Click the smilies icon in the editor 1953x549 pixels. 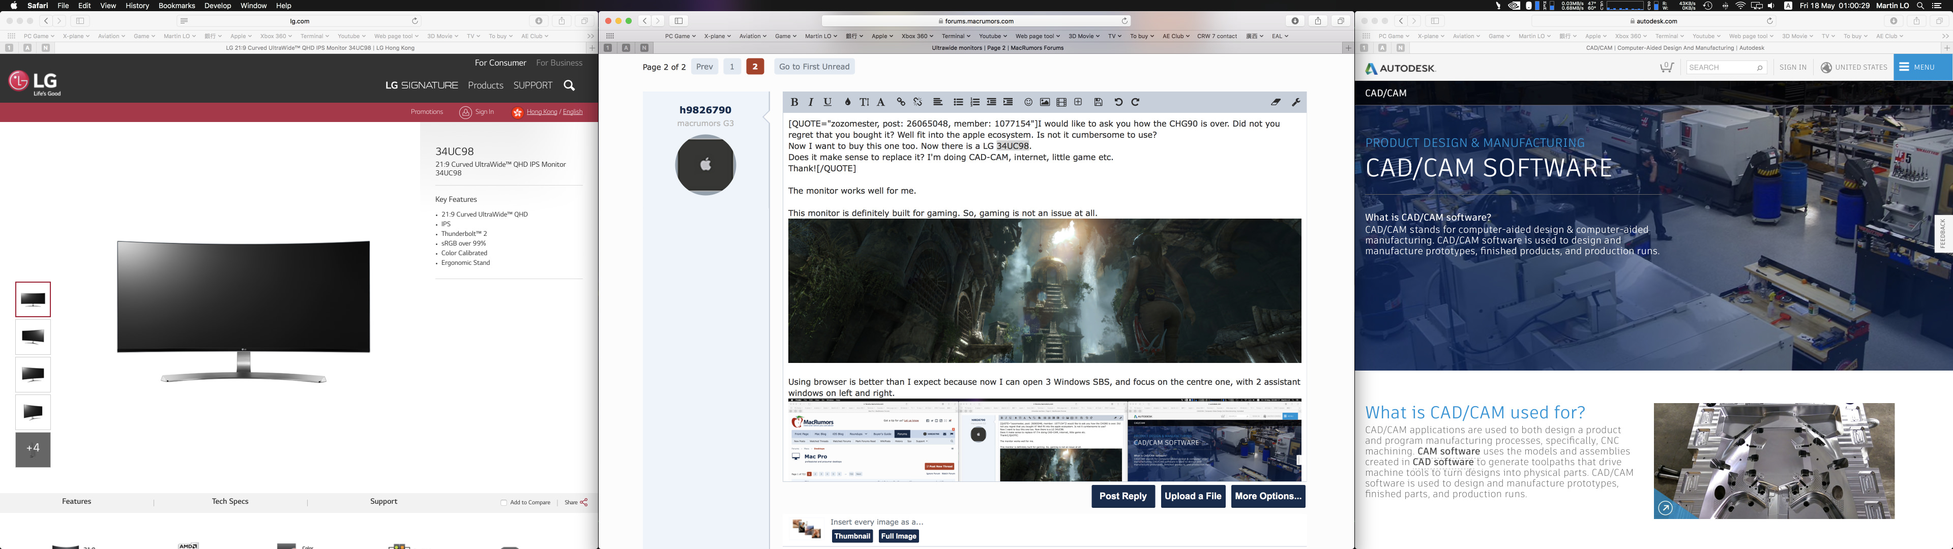pos(1028,102)
